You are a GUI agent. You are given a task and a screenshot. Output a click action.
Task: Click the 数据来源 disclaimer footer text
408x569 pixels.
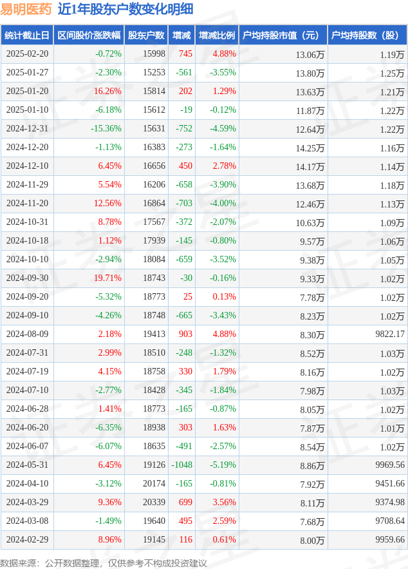pos(104,563)
